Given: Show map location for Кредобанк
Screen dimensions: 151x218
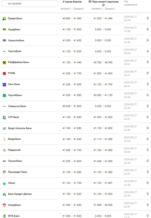Looking at the screenshot, I should 148,139.
